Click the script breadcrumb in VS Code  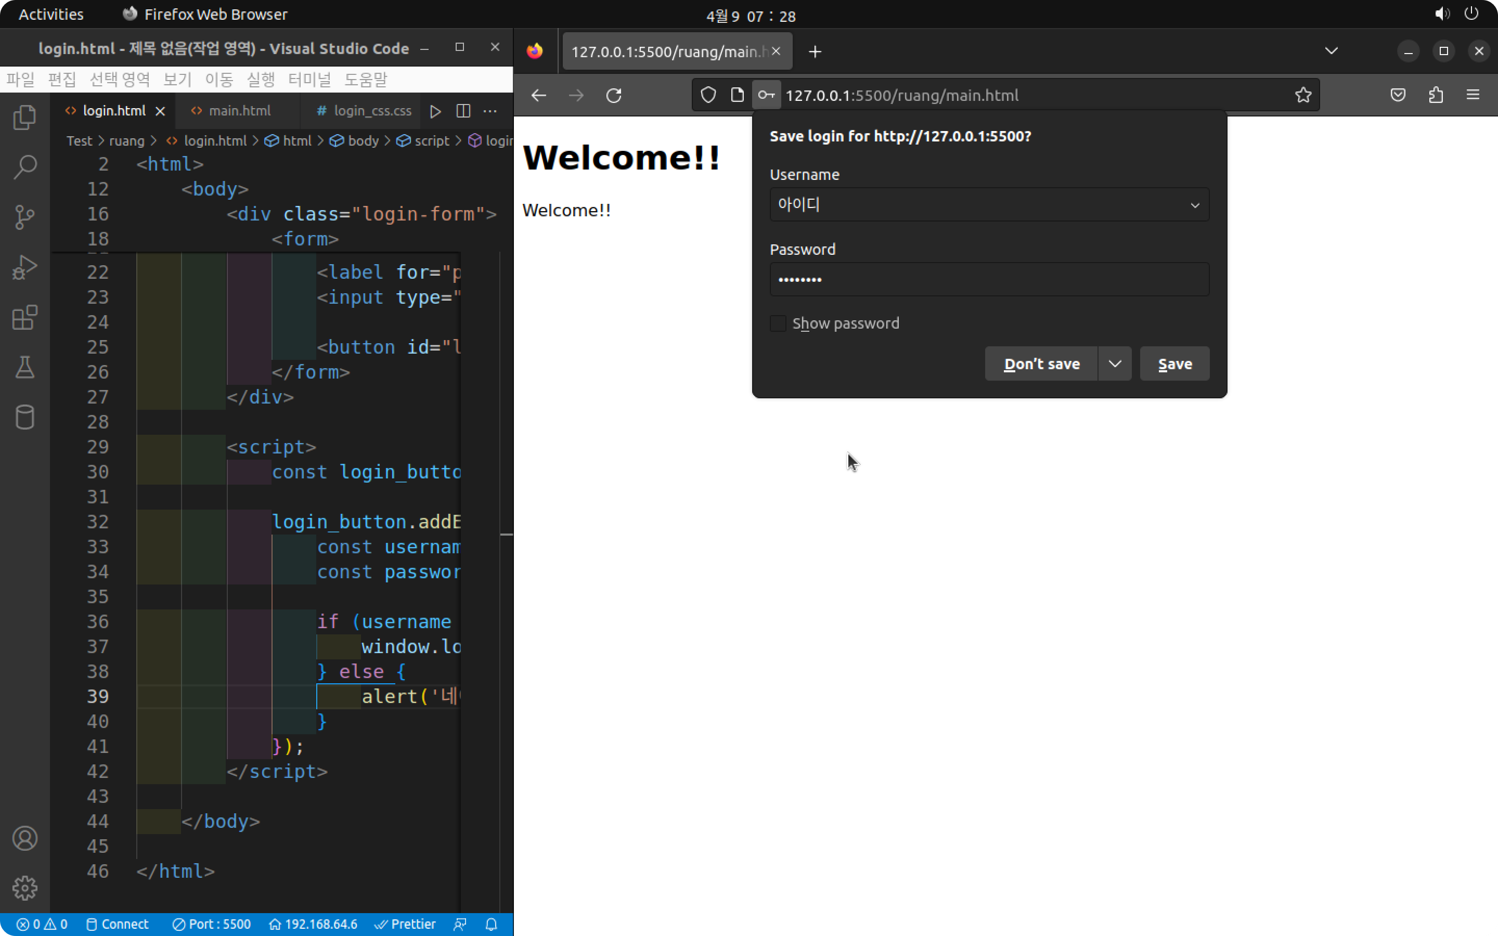click(423, 141)
